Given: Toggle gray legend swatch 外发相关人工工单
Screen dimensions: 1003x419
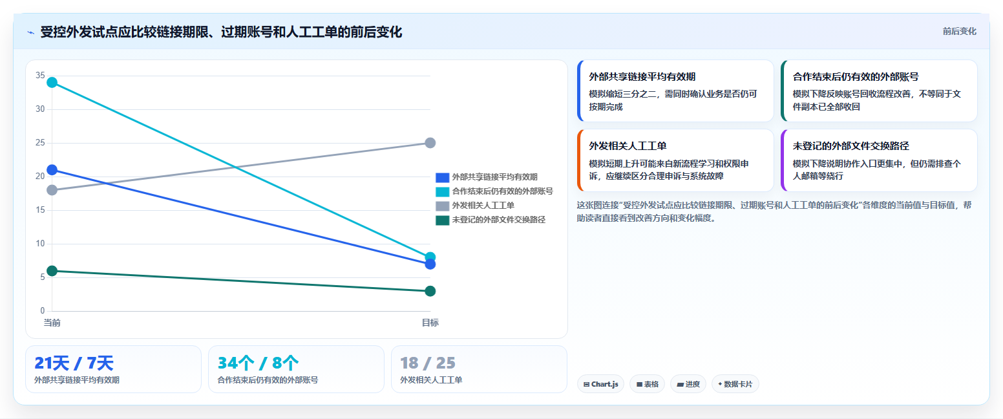Looking at the screenshot, I should point(442,206).
